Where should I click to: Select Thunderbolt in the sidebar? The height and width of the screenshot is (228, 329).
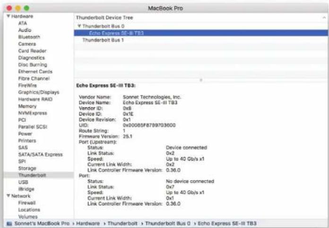point(39,175)
